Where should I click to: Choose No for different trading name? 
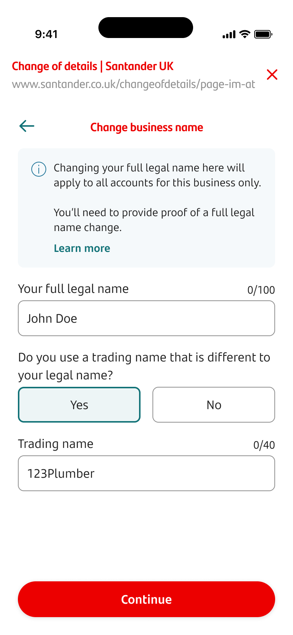click(x=214, y=405)
